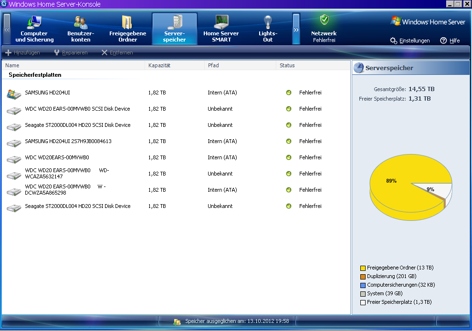Viewport: 472px width, 331px height.
Task: Click Entfernen in the toolbar
Action: pos(117,52)
